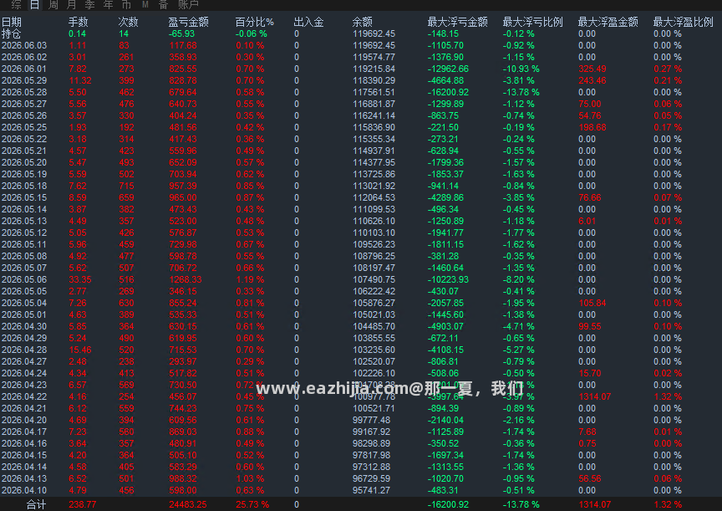Sort by the 次数 column header
Image resolution: width=722 pixels, height=511 pixels.
pos(128,22)
